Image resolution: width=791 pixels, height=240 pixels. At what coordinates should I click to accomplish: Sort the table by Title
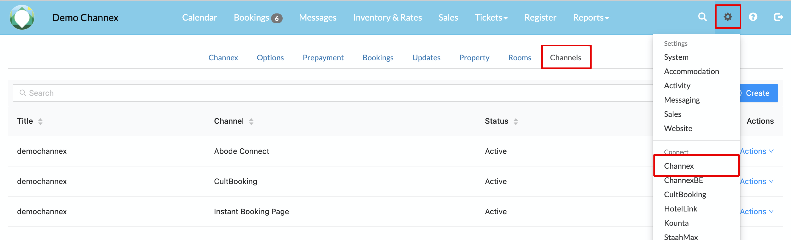click(40, 122)
